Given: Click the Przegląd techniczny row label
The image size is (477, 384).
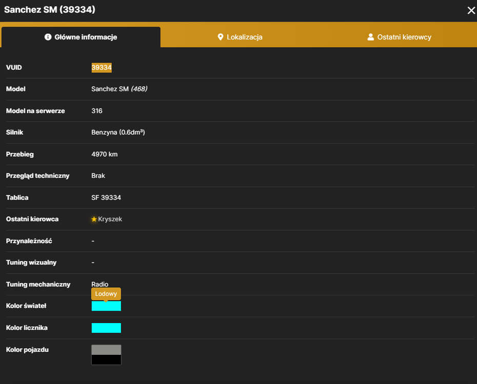Looking at the screenshot, I should [x=38, y=176].
